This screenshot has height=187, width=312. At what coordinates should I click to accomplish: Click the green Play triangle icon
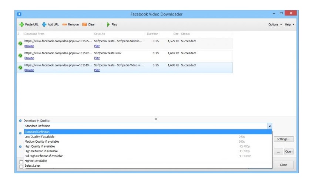[x=108, y=24]
